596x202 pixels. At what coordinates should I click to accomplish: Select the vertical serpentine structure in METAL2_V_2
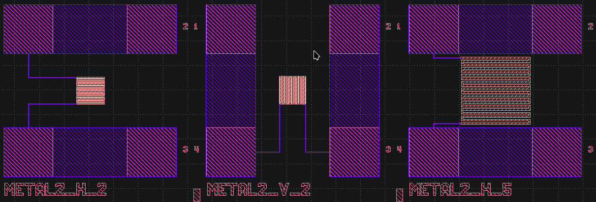292,90
